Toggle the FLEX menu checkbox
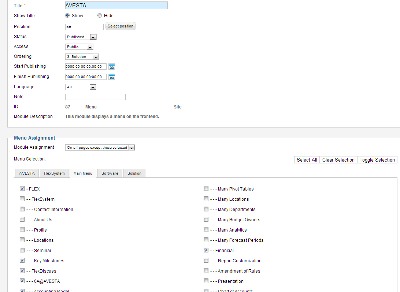This screenshot has width=400, height=292. pos(22,189)
